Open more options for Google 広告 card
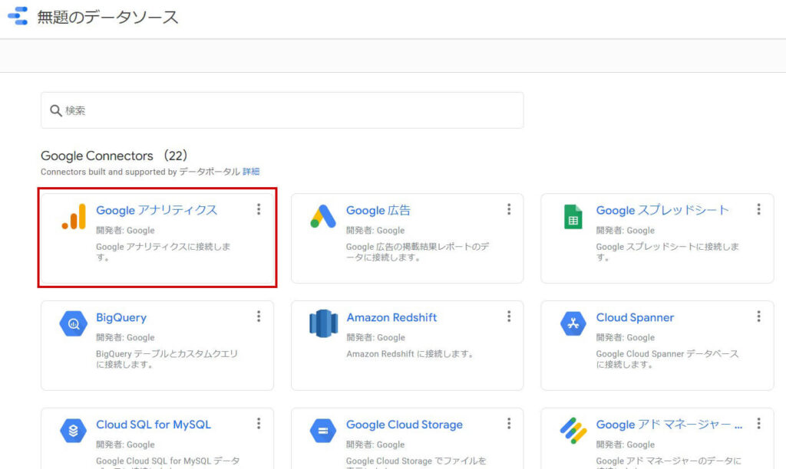 (x=509, y=209)
